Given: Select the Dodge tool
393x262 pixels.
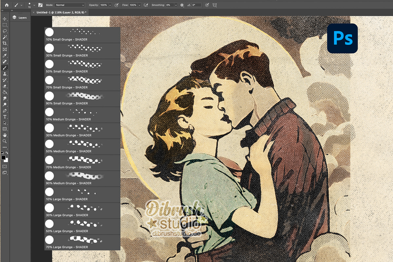Looking at the screenshot, I should [x=5, y=104].
